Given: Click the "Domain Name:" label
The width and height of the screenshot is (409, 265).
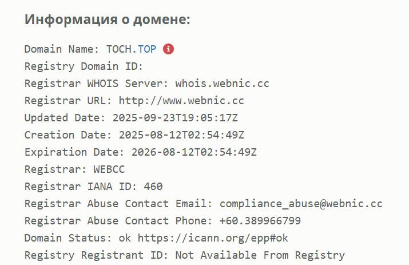Looking at the screenshot, I should (62, 49).
